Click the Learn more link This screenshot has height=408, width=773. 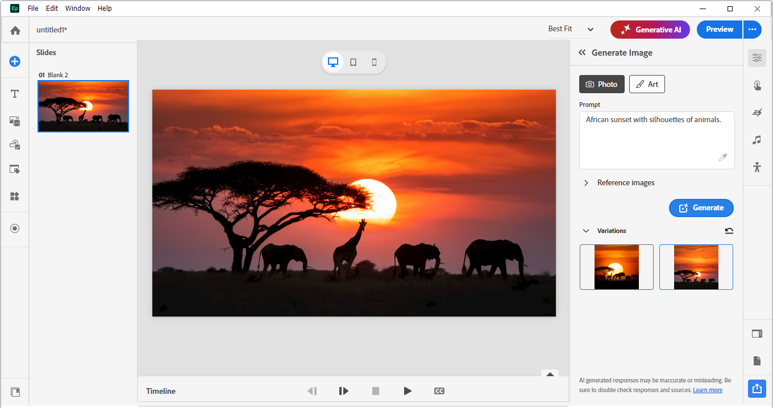click(x=707, y=389)
